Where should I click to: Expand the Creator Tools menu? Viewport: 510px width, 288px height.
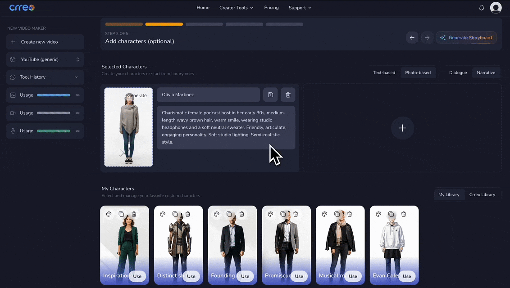tap(236, 8)
